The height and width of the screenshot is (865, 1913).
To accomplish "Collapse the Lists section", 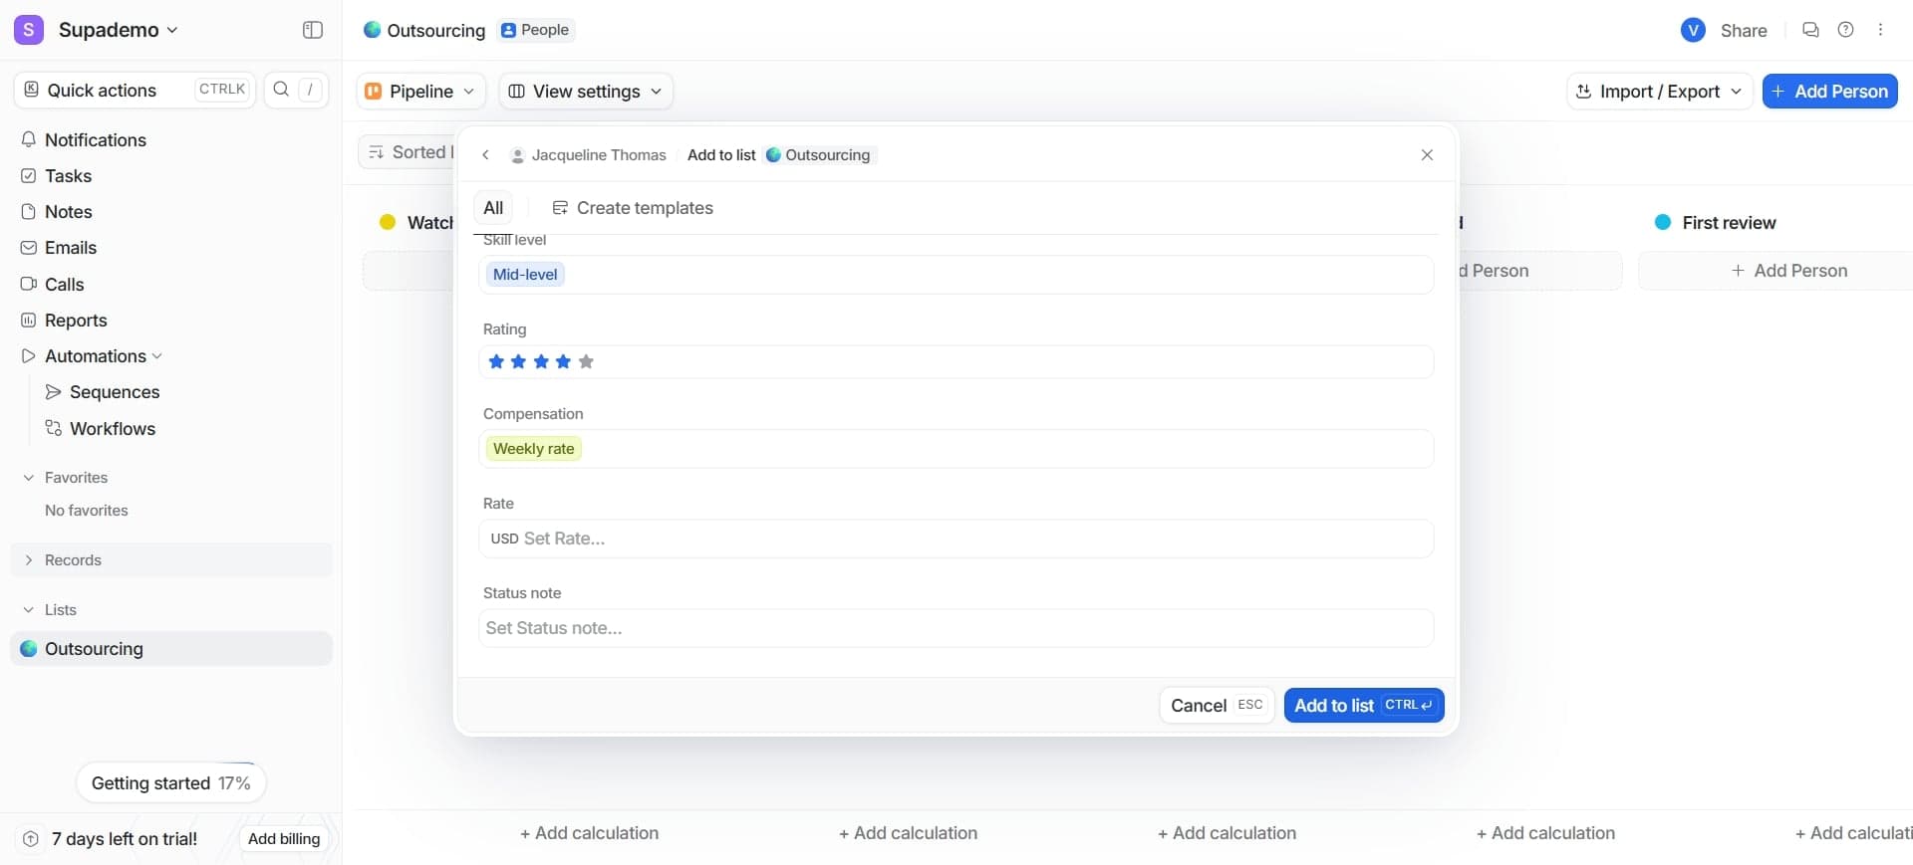I will (29, 610).
